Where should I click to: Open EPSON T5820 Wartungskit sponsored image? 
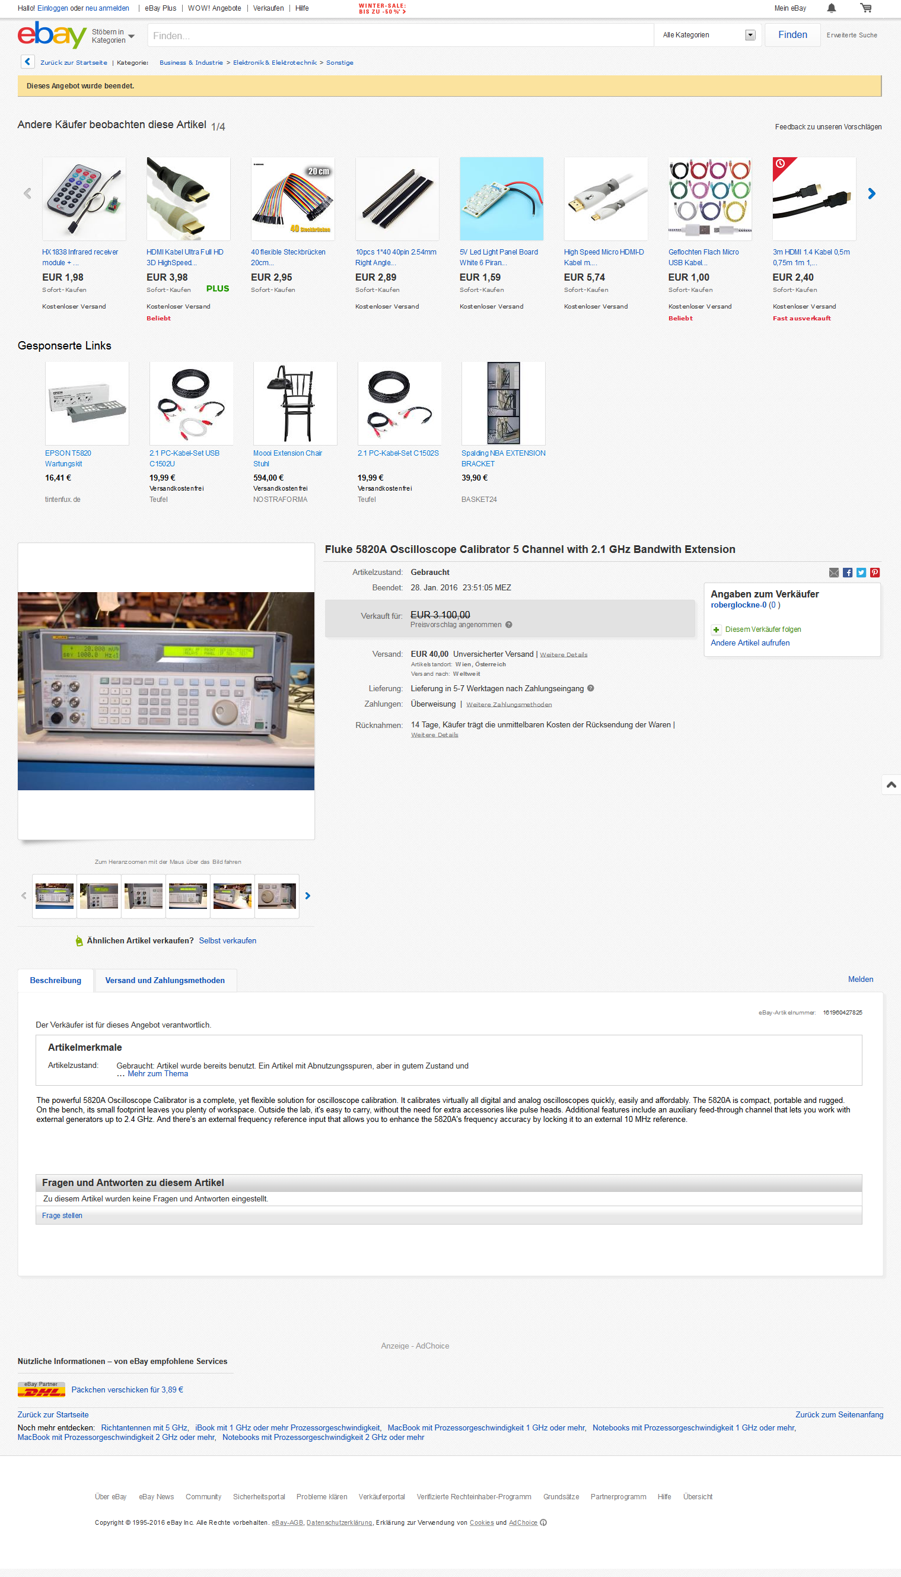pos(87,403)
